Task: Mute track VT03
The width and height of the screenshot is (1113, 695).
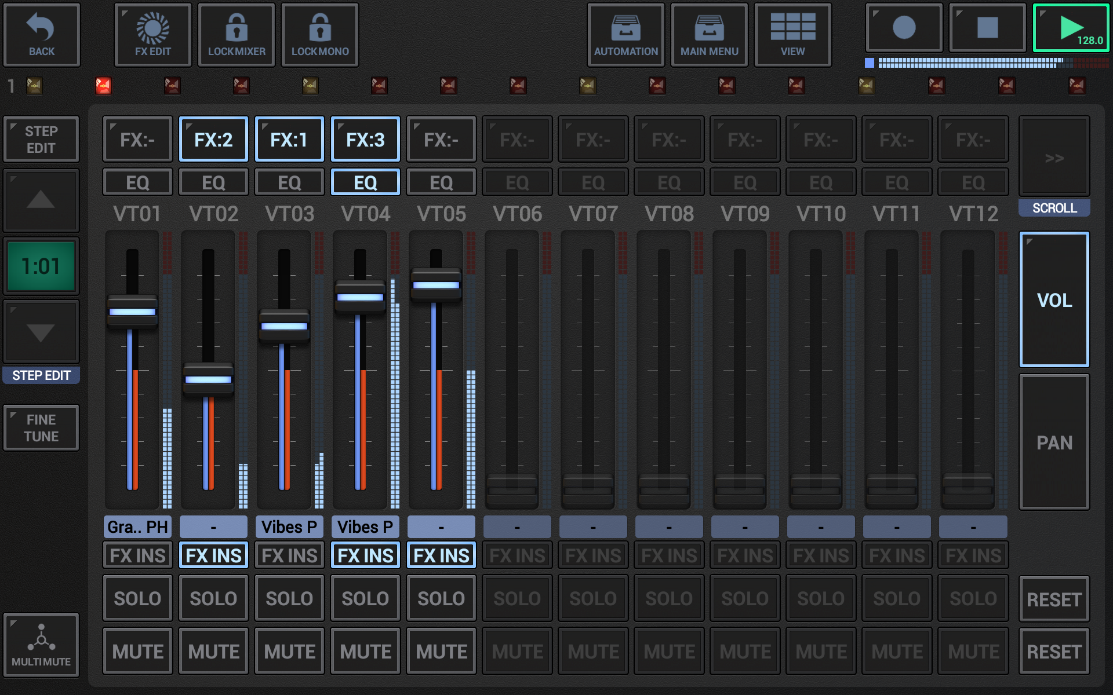Action: click(289, 650)
